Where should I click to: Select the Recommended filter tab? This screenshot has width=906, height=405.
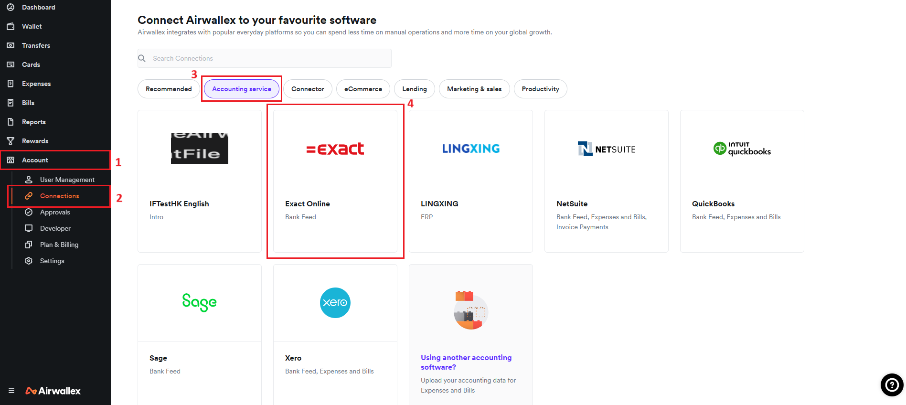coord(169,89)
